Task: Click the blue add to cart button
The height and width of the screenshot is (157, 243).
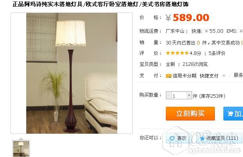Action: (x=233, y=114)
